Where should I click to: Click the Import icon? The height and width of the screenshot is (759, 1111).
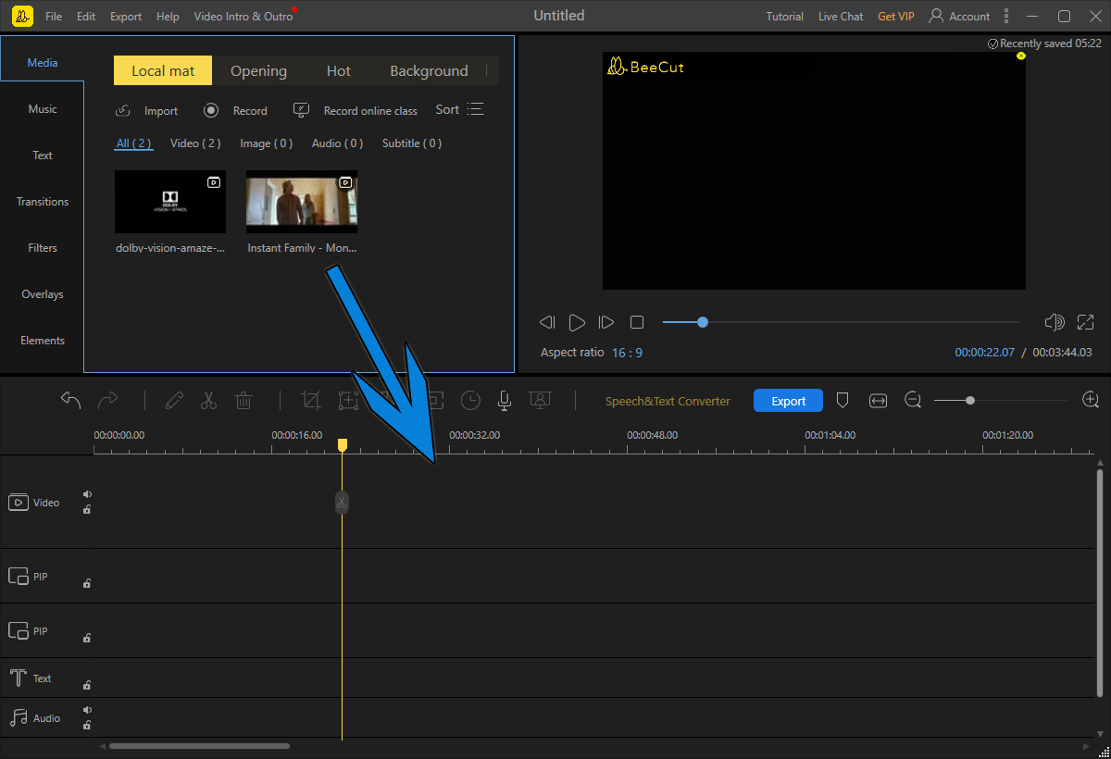click(x=123, y=111)
